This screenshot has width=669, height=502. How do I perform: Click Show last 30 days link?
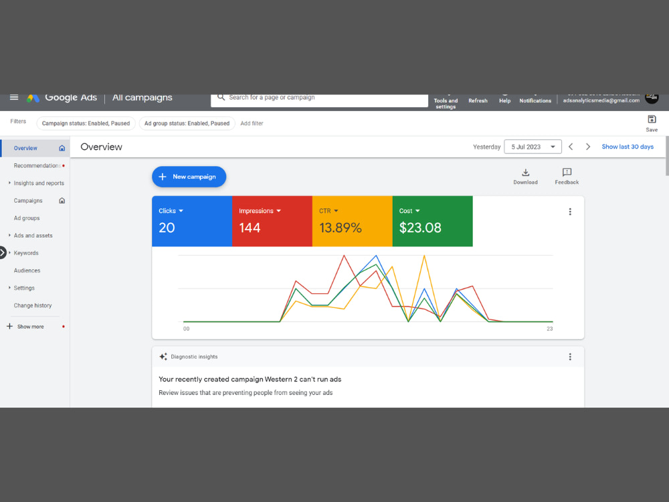(x=628, y=147)
